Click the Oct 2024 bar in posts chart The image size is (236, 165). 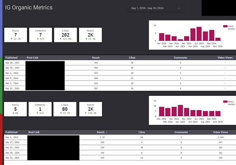(x=218, y=39)
